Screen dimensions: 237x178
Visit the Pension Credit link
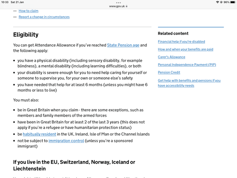coord(169,72)
